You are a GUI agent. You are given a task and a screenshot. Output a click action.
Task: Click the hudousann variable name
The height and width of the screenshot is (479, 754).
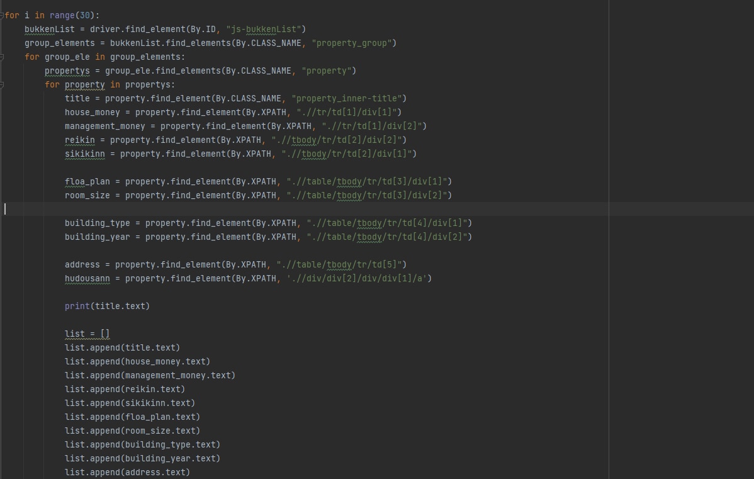point(87,279)
